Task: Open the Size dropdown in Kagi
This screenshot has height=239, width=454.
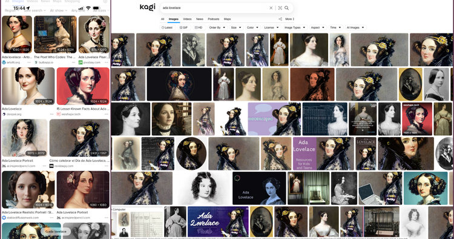Action: 236,27
